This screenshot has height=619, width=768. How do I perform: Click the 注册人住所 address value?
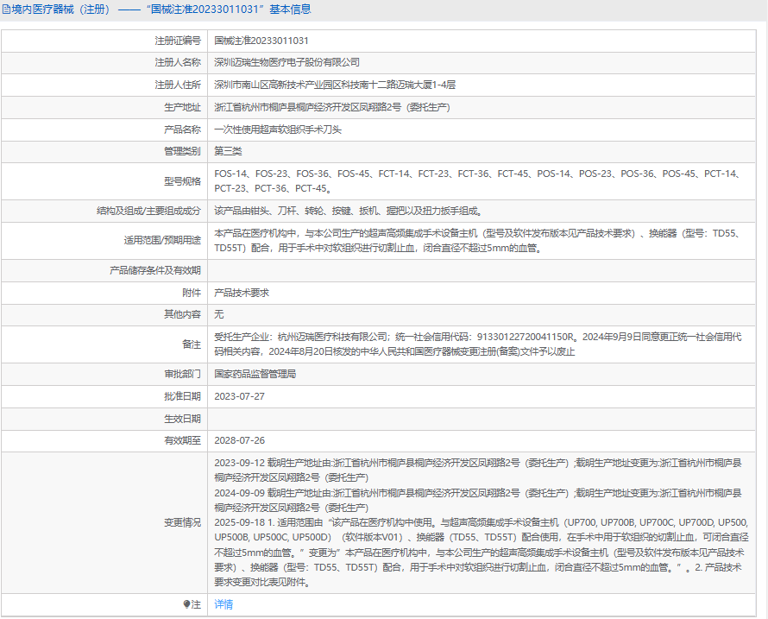(335, 85)
